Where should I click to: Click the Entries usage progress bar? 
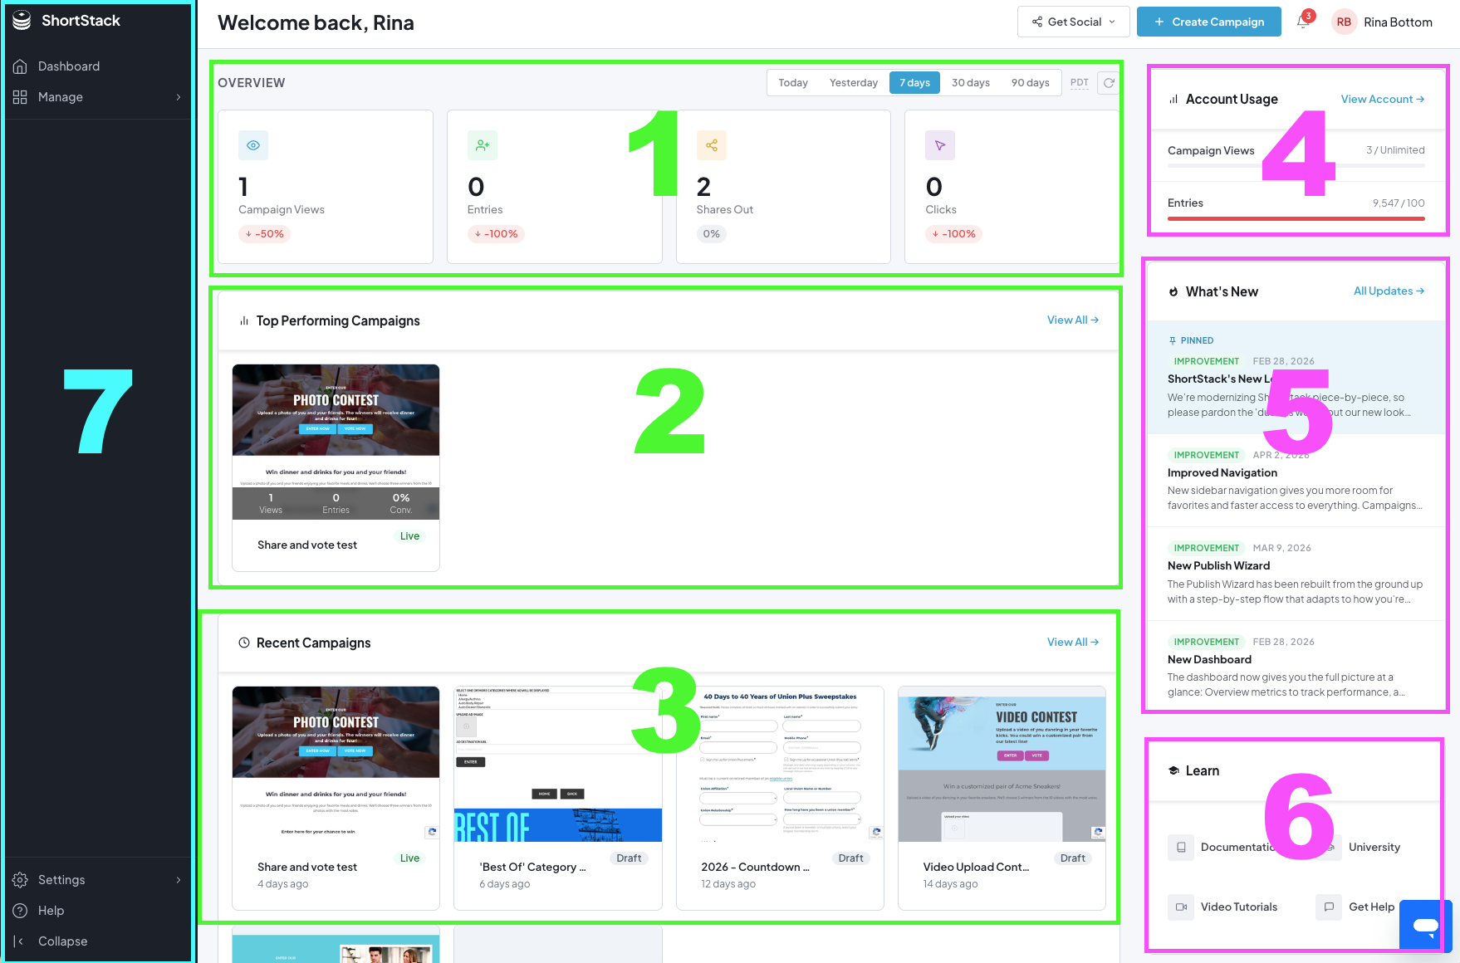(1294, 218)
